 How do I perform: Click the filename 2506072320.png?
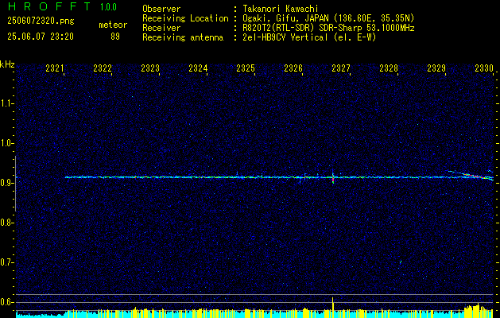click(41, 21)
